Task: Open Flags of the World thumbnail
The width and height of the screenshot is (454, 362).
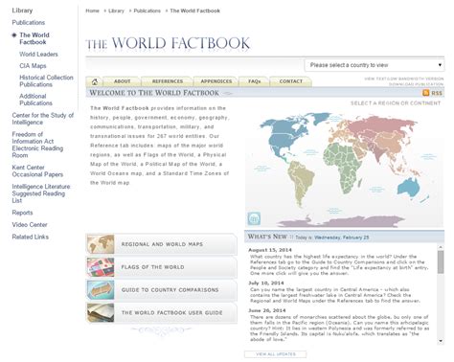Action: coord(101,267)
